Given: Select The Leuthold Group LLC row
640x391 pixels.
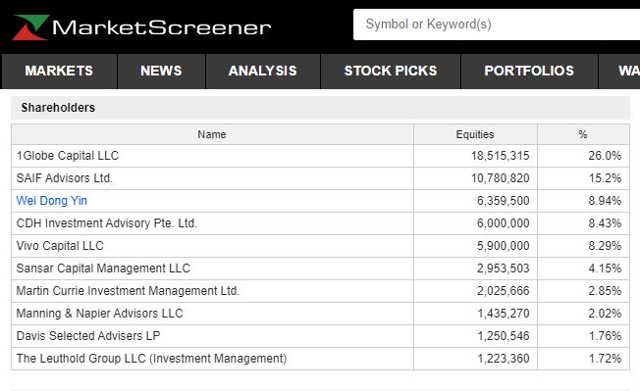Looking at the screenshot, I should coord(320,359).
